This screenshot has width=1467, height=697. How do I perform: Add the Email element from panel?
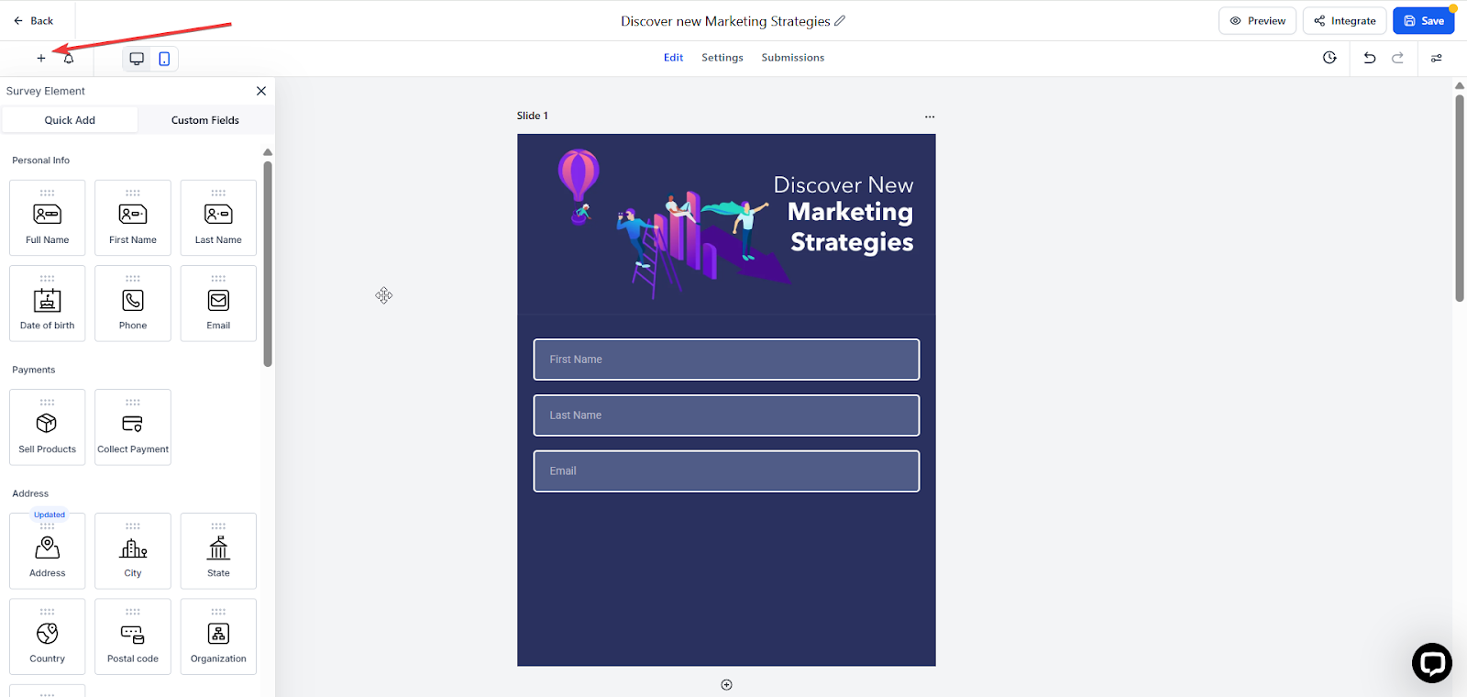click(x=218, y=304)
